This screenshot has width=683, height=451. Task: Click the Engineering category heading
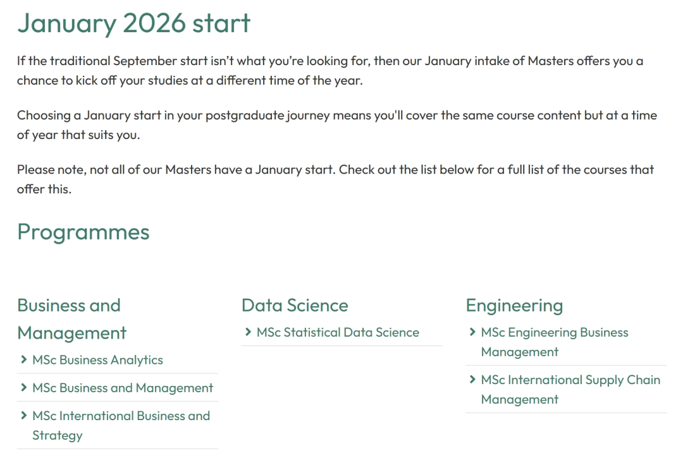pyautogui.click(x=514, y=305)
